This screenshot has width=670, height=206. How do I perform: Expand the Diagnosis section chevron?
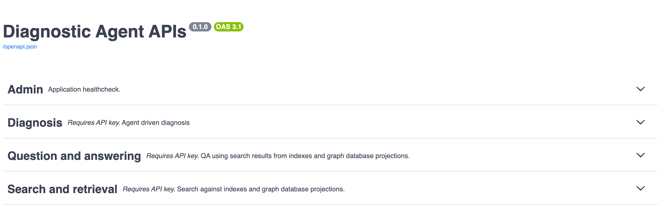641,122
